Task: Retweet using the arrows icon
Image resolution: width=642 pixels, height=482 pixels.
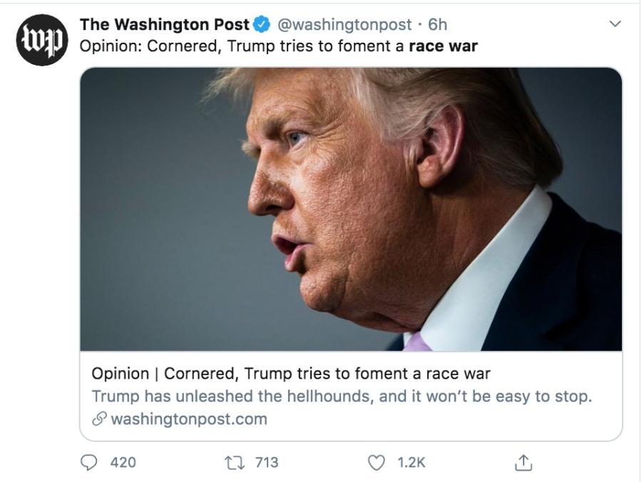Action: pos(233,463)
